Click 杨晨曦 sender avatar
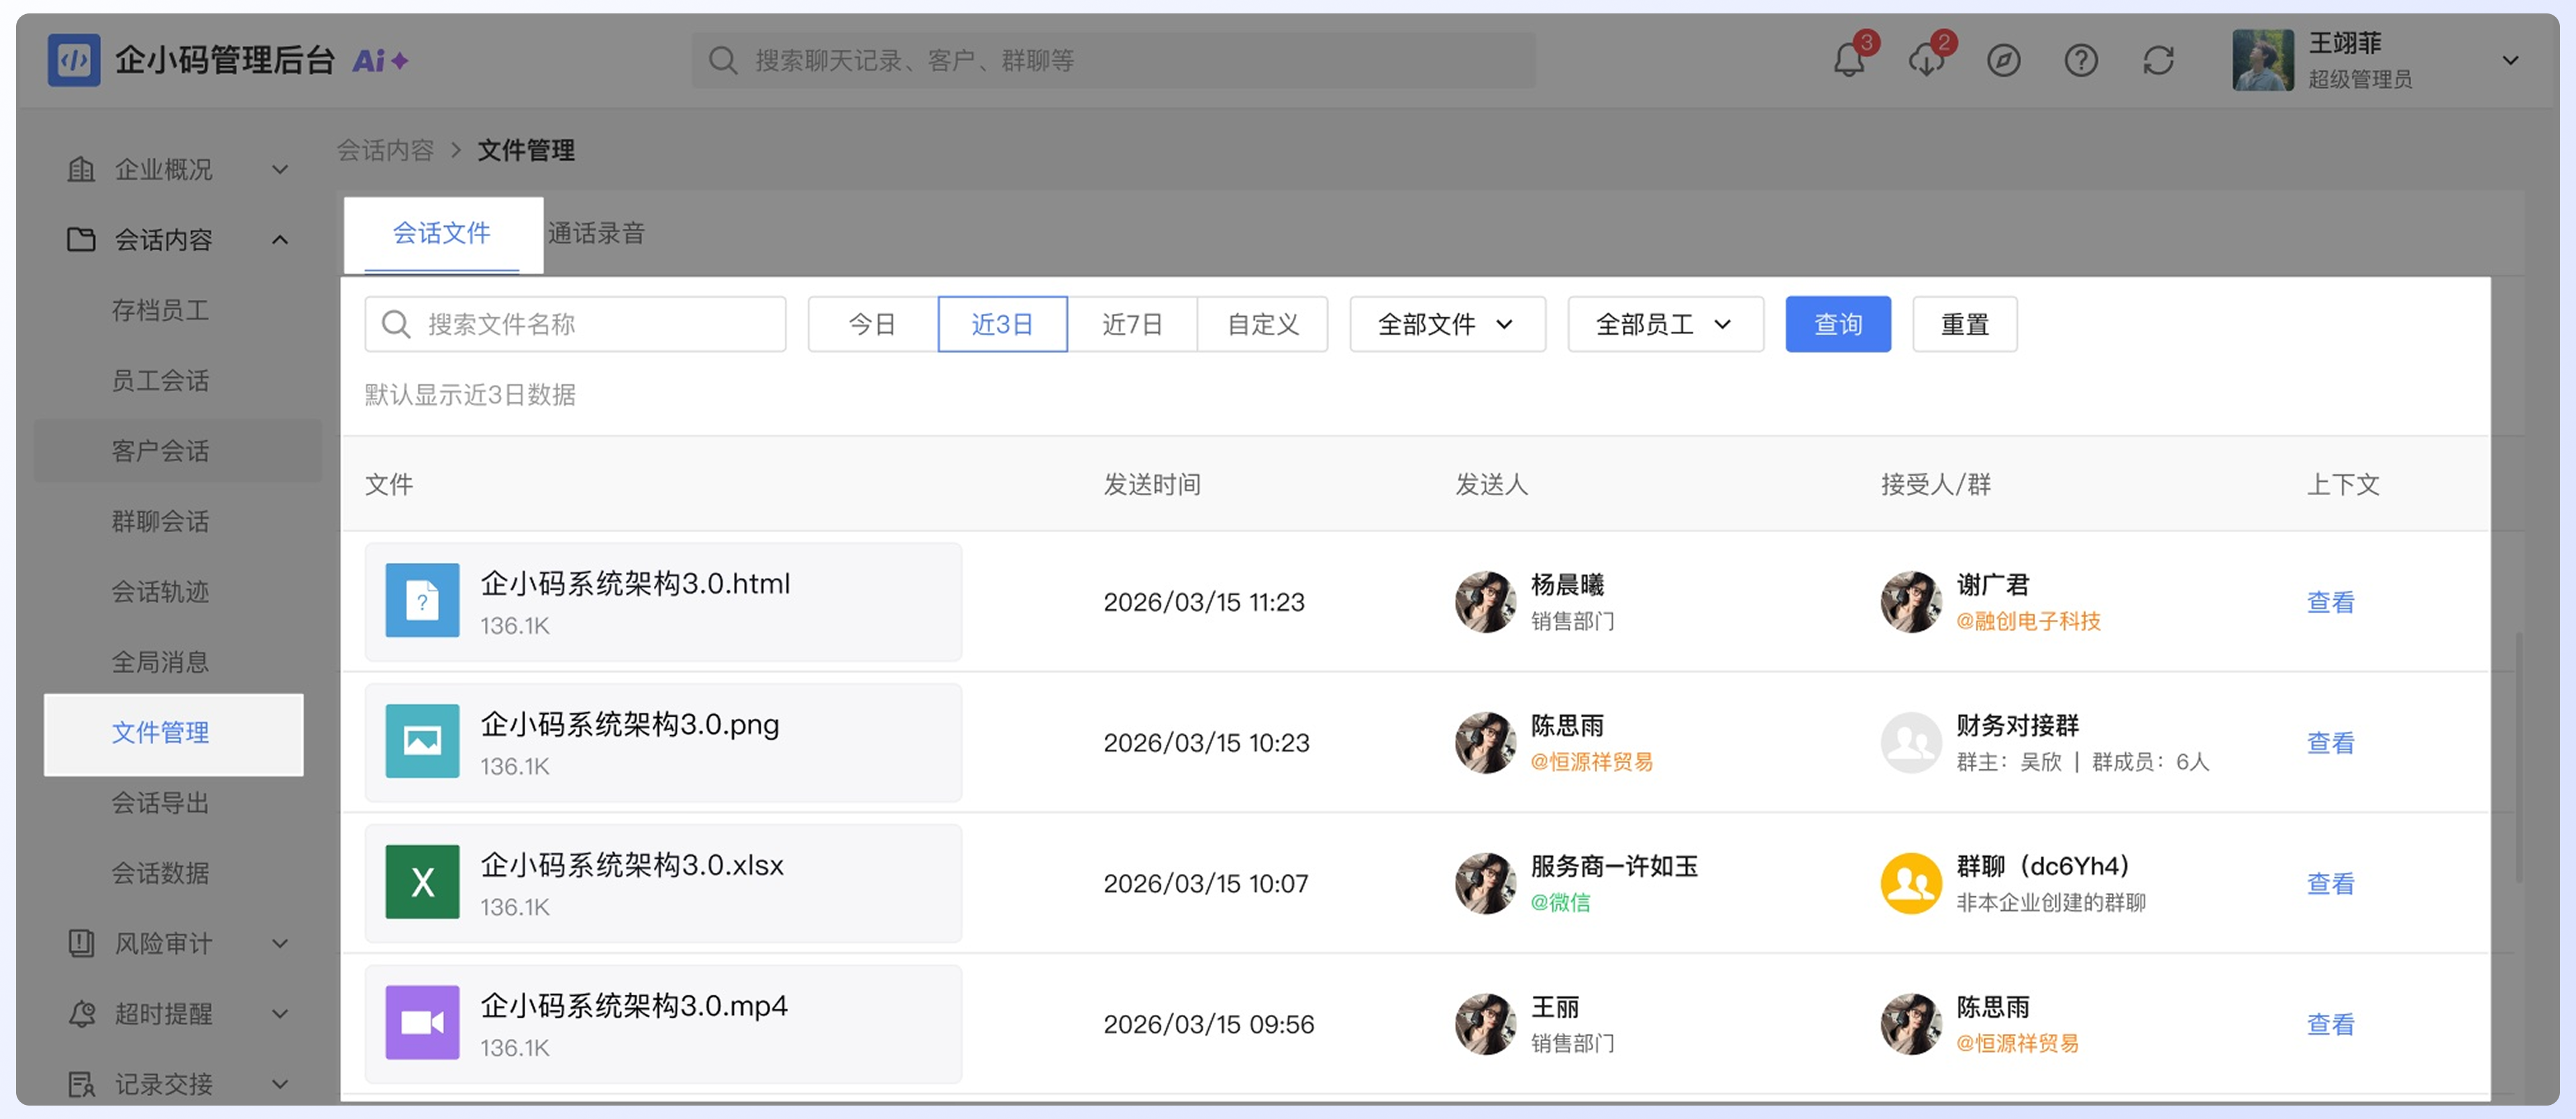2576x1119 pixels. tap(1485, 602)
